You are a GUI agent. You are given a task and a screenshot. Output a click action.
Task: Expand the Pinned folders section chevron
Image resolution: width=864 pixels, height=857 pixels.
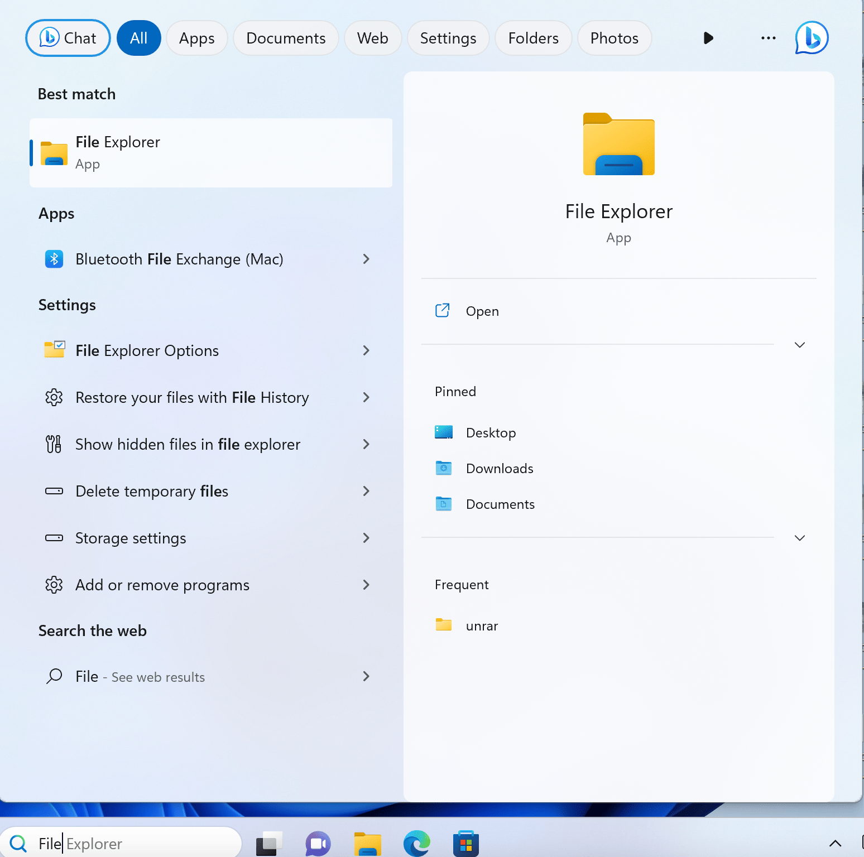(x=799, y=537)
